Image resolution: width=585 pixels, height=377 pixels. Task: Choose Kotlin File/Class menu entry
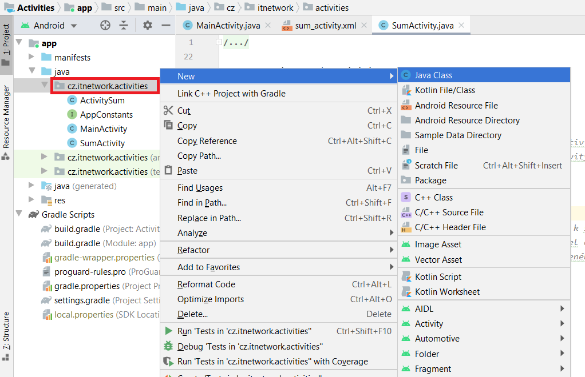click(445, 90)
